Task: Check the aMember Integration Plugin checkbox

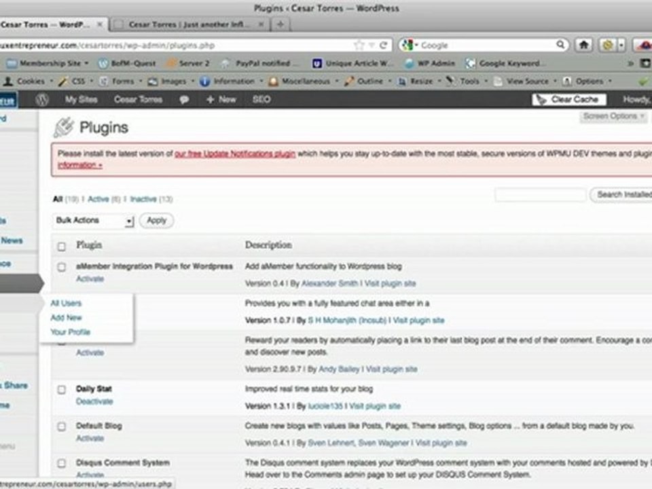Action: [62, 267]
